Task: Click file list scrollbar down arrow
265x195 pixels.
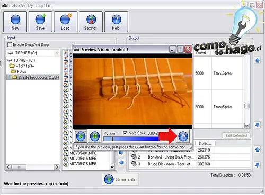Action: [112, 166]
